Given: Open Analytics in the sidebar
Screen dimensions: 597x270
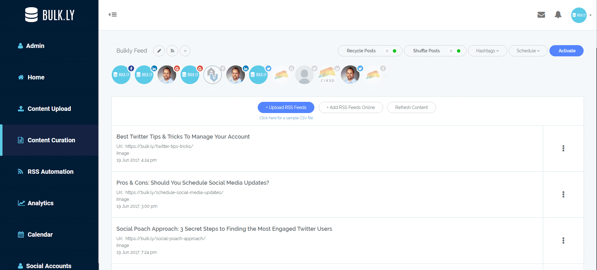Looking at the screenshot, I should coord(49,203).
